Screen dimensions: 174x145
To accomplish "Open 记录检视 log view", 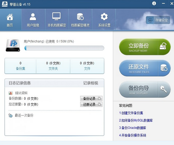I will [x=91, y=83].
